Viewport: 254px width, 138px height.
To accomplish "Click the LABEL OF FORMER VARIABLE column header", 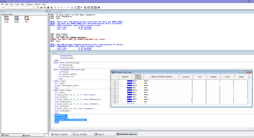I will [x=161, y=77].
